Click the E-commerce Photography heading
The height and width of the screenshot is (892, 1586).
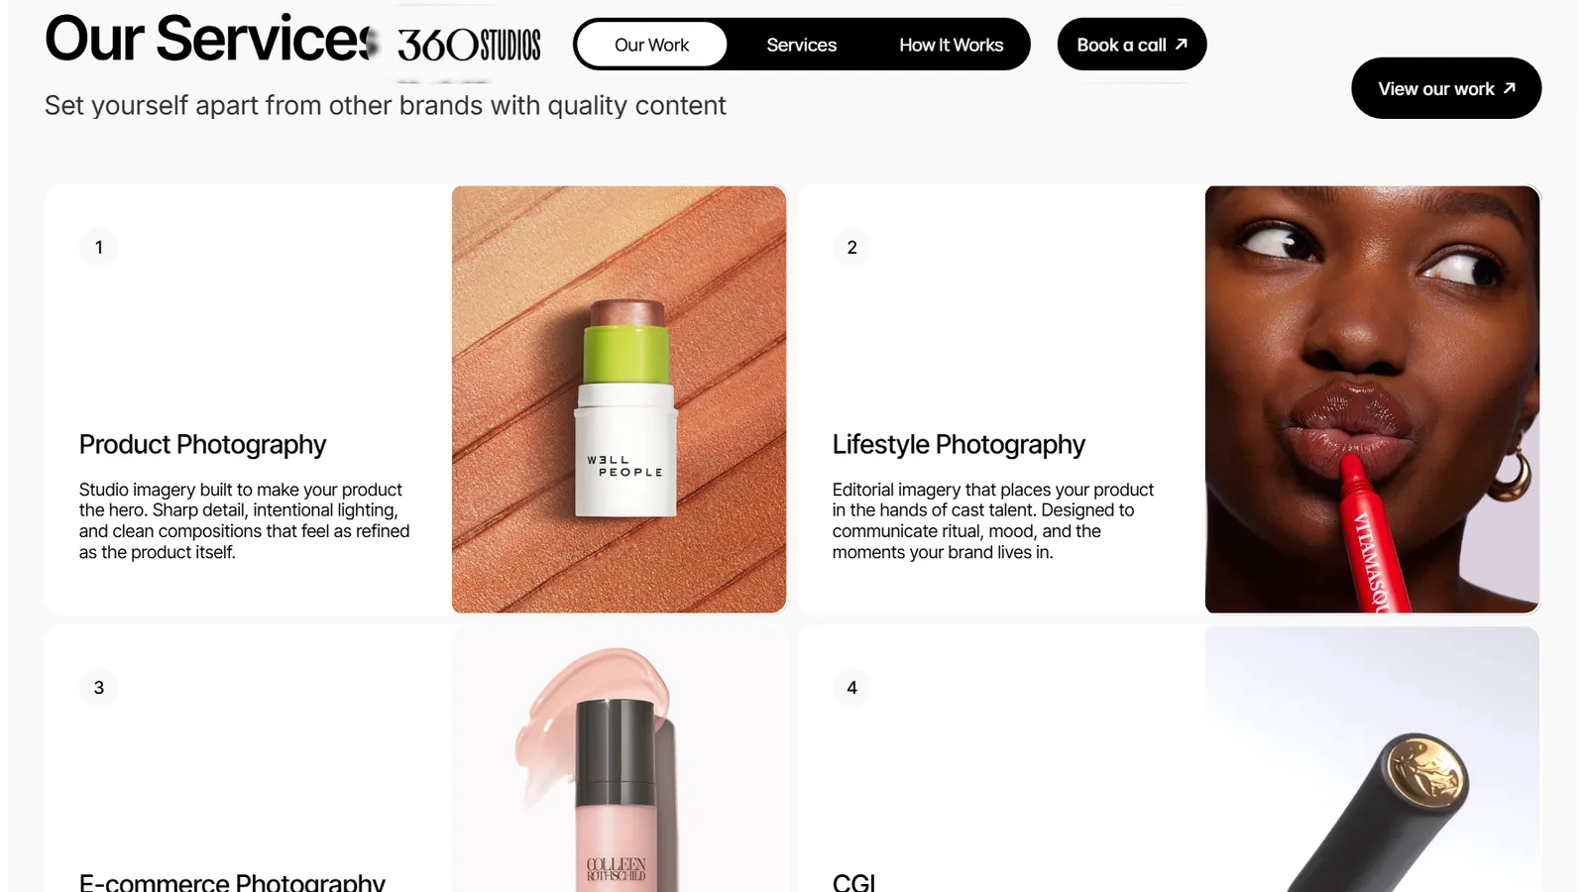click(232, 881)
